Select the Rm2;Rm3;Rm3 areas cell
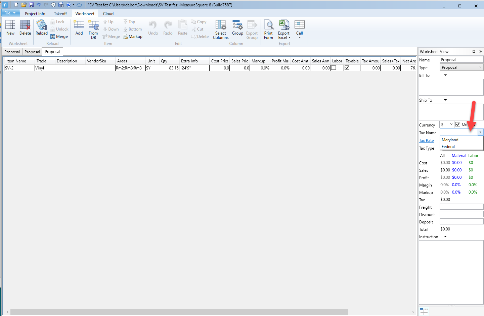 (x=130, y=68)
